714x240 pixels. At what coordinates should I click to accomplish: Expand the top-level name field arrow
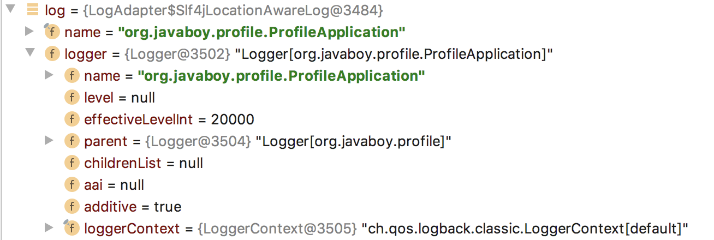coord(29,31)
